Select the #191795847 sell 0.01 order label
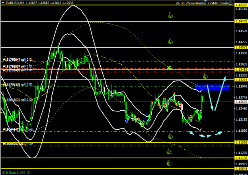The height and width of the screenshot is (175, 248). point(18,60)
